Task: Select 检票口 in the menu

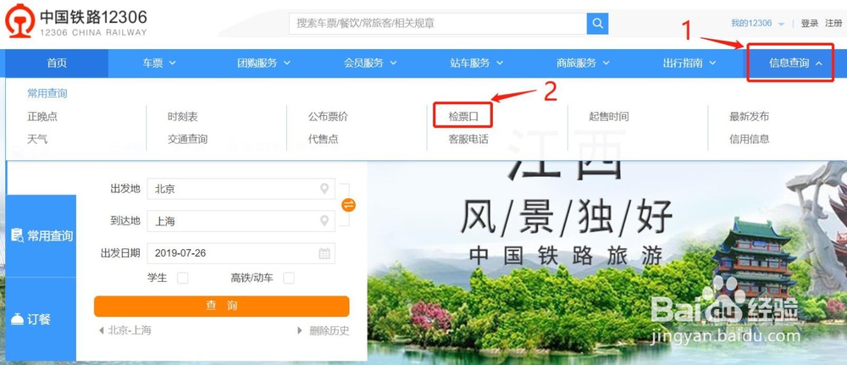Action: 463,117
